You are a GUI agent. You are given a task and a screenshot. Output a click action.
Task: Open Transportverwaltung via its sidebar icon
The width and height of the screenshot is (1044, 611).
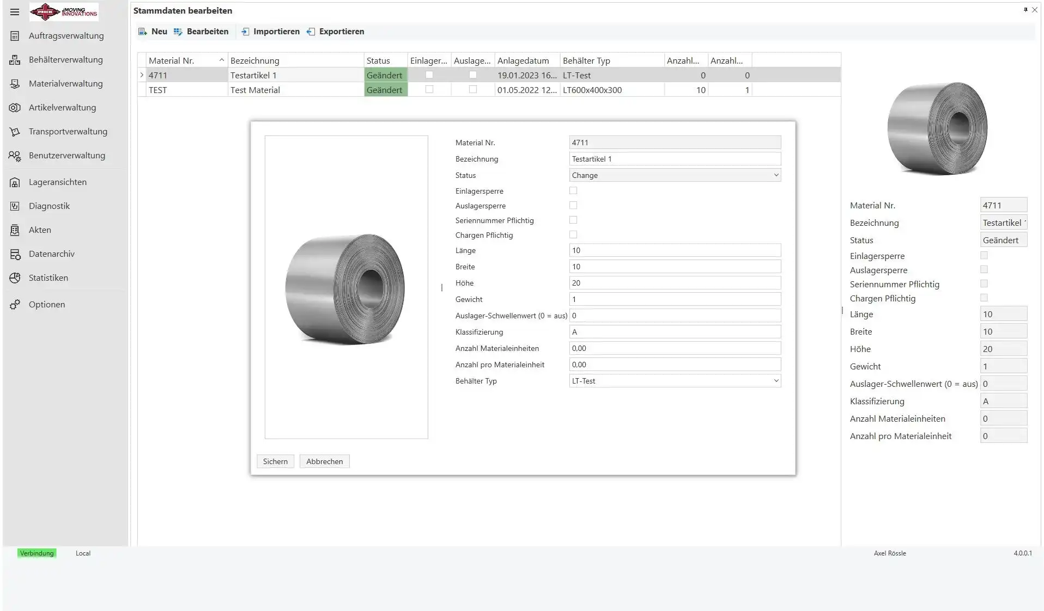coord(15,132)
